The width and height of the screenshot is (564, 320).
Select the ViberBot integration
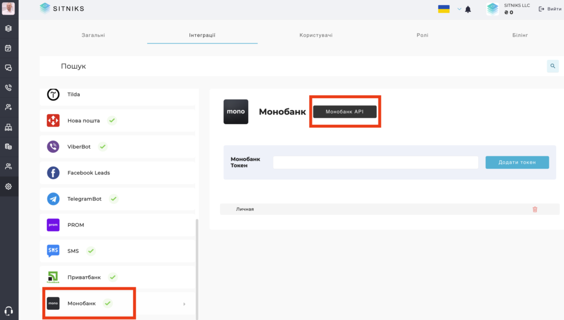coord(117,147)
